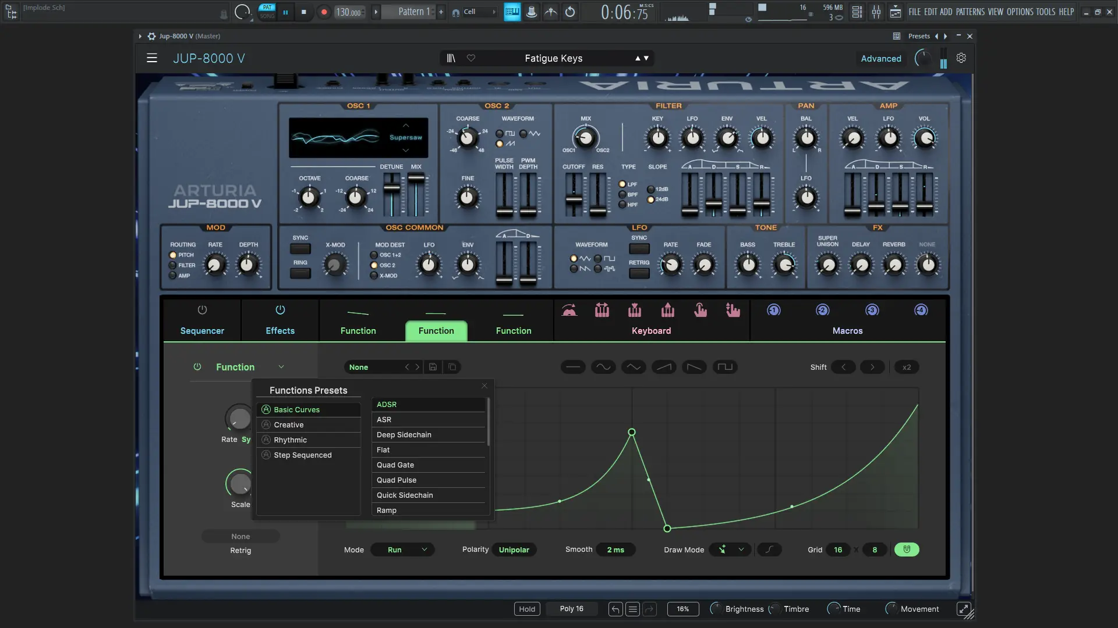Screen dimensions: 1118x628
Task: Click the heart favorite icon
Action: (x=471, y=58)
